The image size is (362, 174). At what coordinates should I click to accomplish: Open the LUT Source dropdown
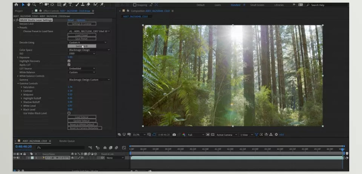[x=82, y=69]
